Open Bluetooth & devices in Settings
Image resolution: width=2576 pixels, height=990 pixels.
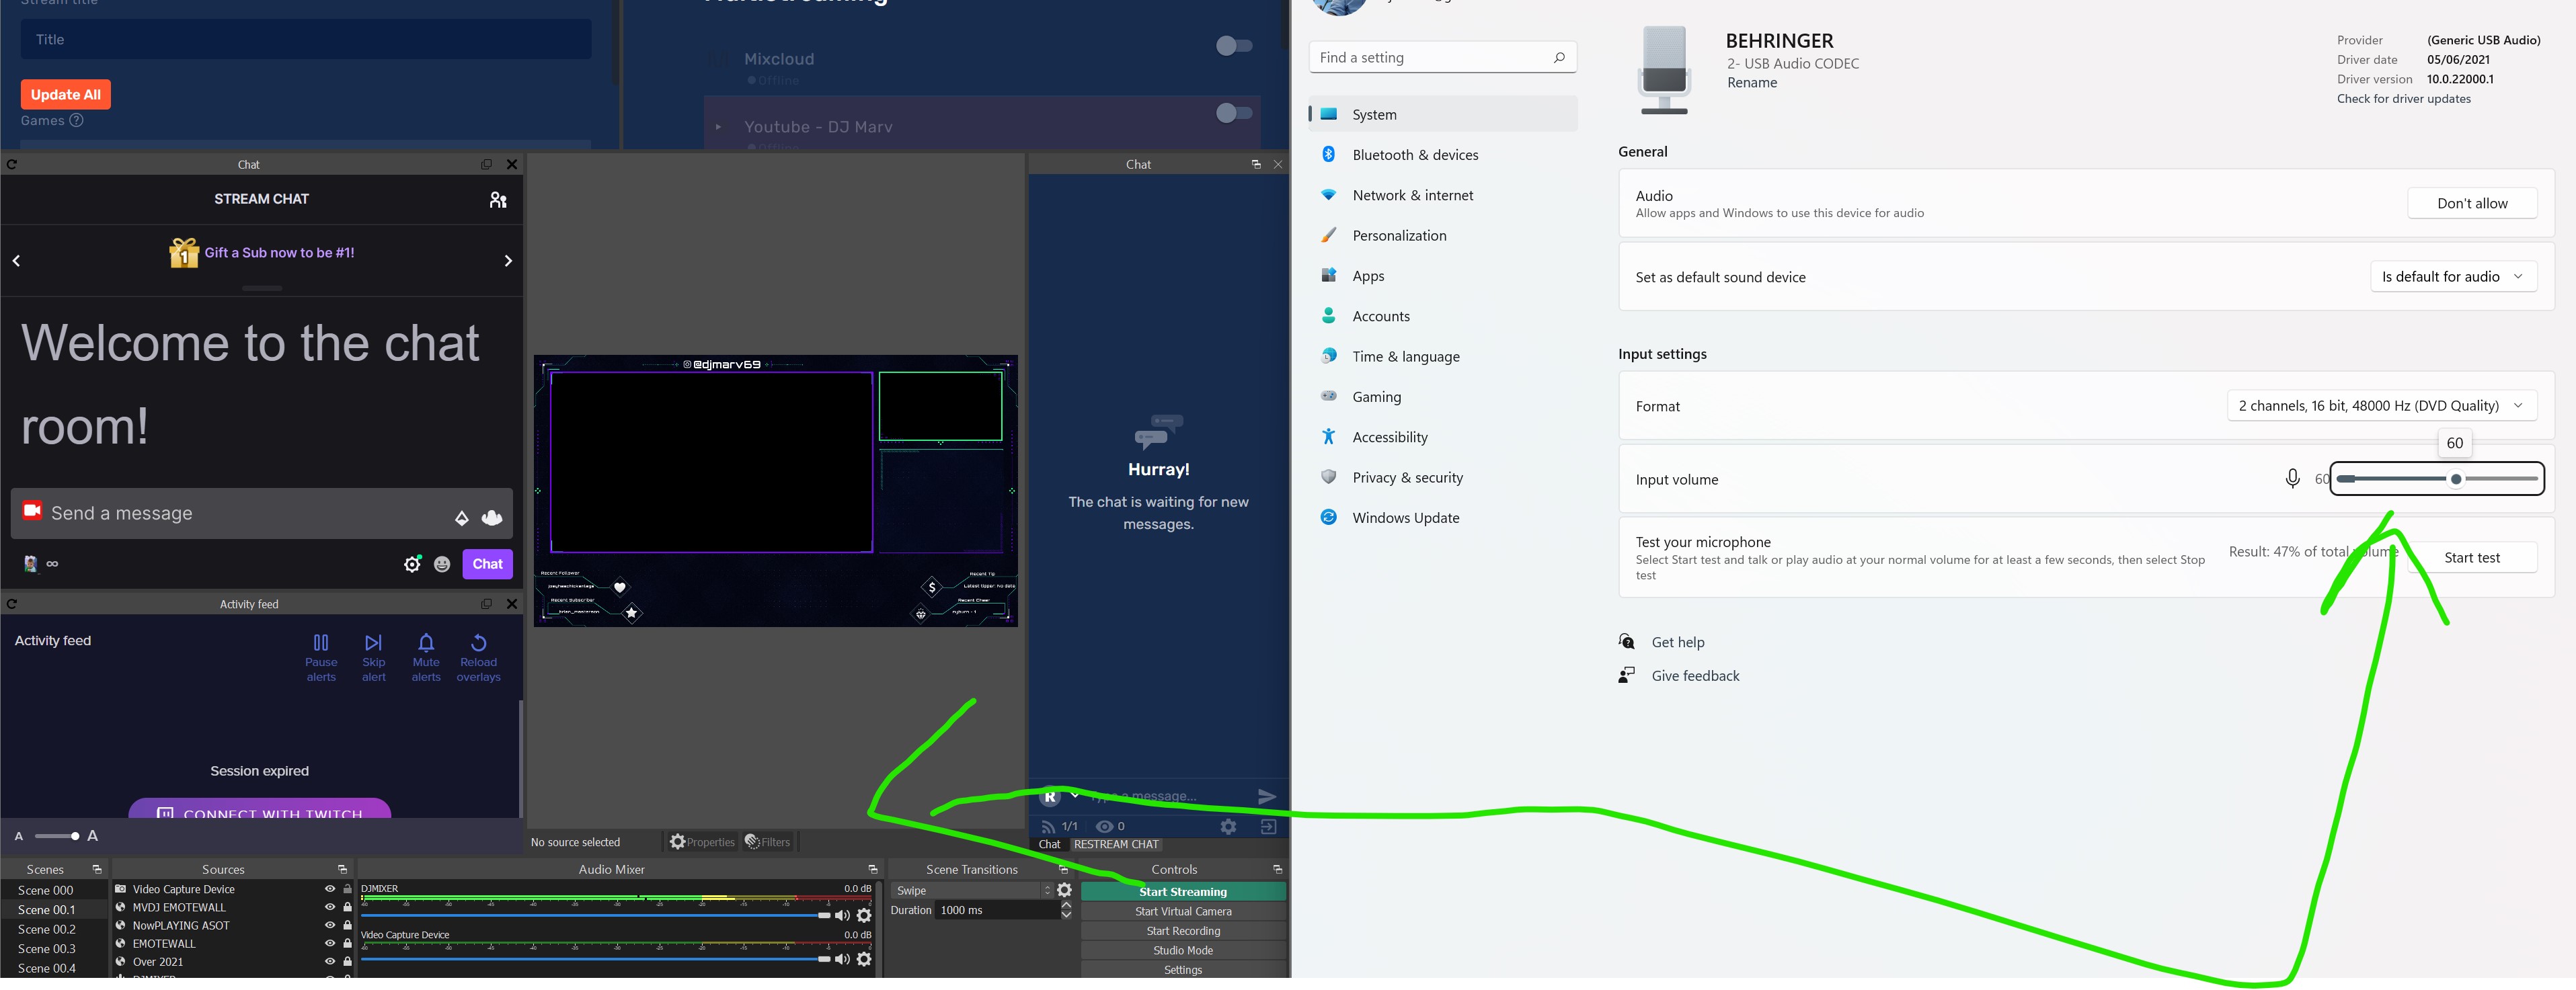(1443, 155)
